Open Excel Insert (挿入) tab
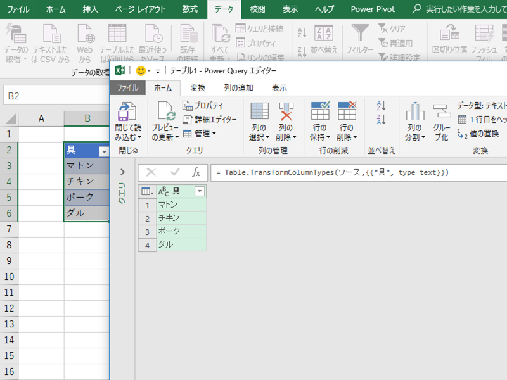507x380 pixels. (x=90, y=9)
